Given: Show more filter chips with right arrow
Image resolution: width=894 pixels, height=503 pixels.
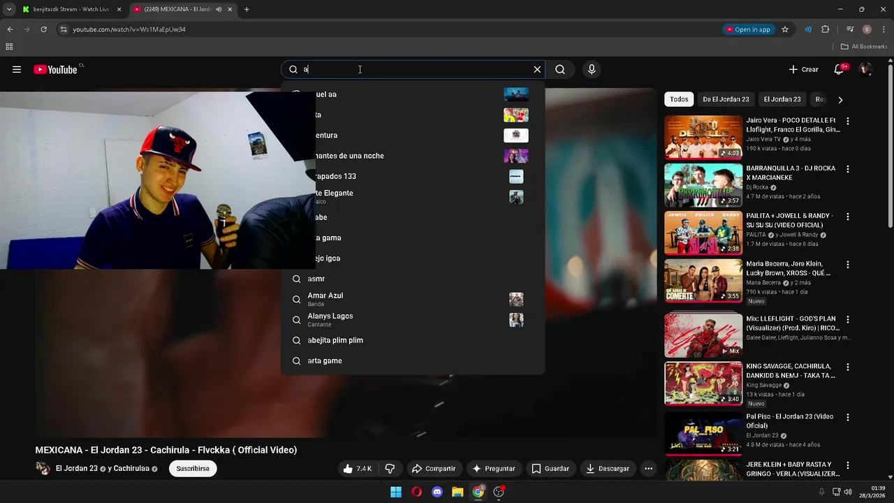Looking at the screenshot, I should tap(840, 99).
